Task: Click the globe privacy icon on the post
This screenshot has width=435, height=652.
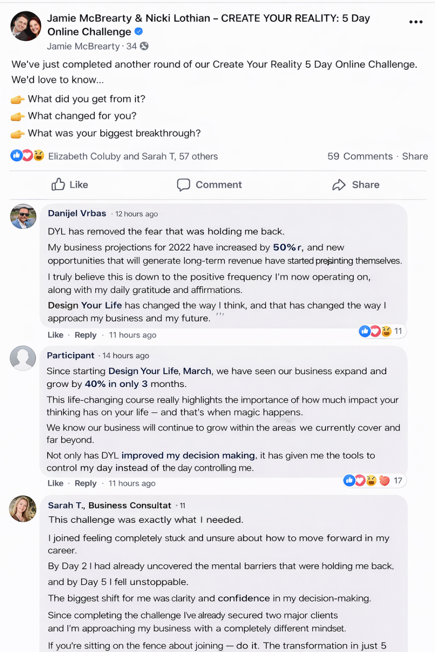Action: coord(144,46)
